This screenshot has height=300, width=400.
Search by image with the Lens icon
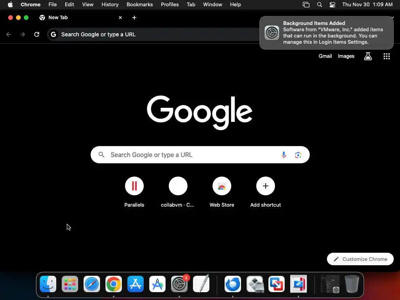[x=298, y=155]
